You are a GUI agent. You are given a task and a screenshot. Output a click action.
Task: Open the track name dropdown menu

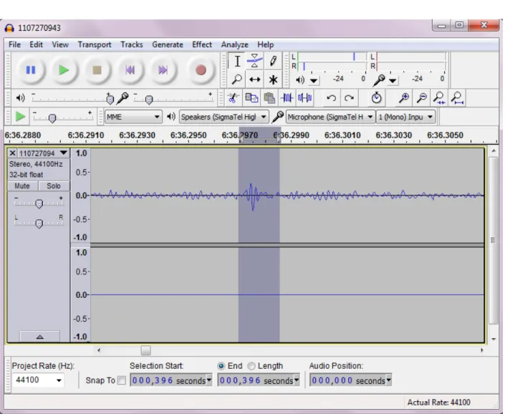pos(64,153)
